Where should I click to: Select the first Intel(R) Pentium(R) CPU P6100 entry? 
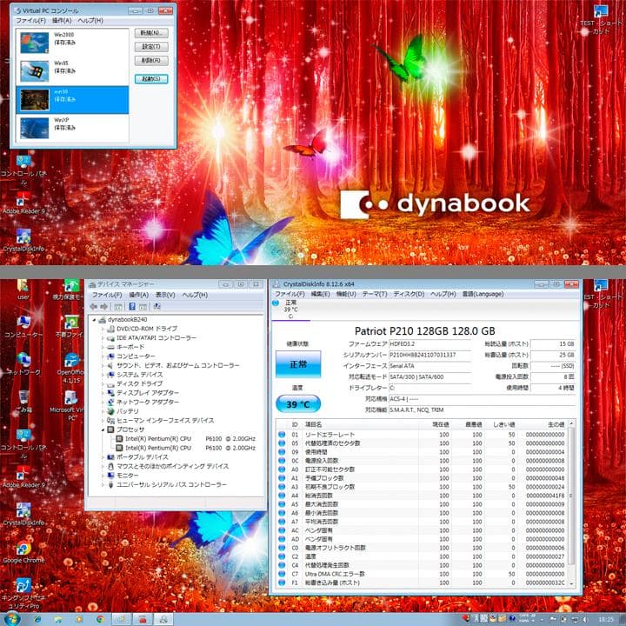click(x=186, y=439)
